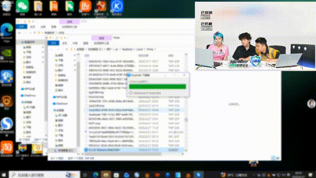Click the livestream video overlay with three people
This screenshot has width=316, height=178.
[x=255, y=36]
